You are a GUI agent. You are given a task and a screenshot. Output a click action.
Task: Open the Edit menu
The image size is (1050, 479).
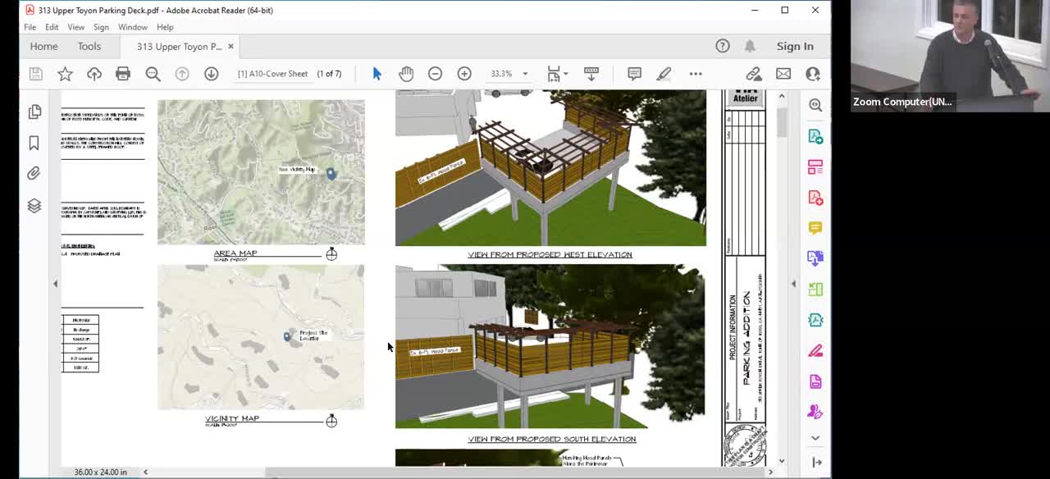point(52,27)
